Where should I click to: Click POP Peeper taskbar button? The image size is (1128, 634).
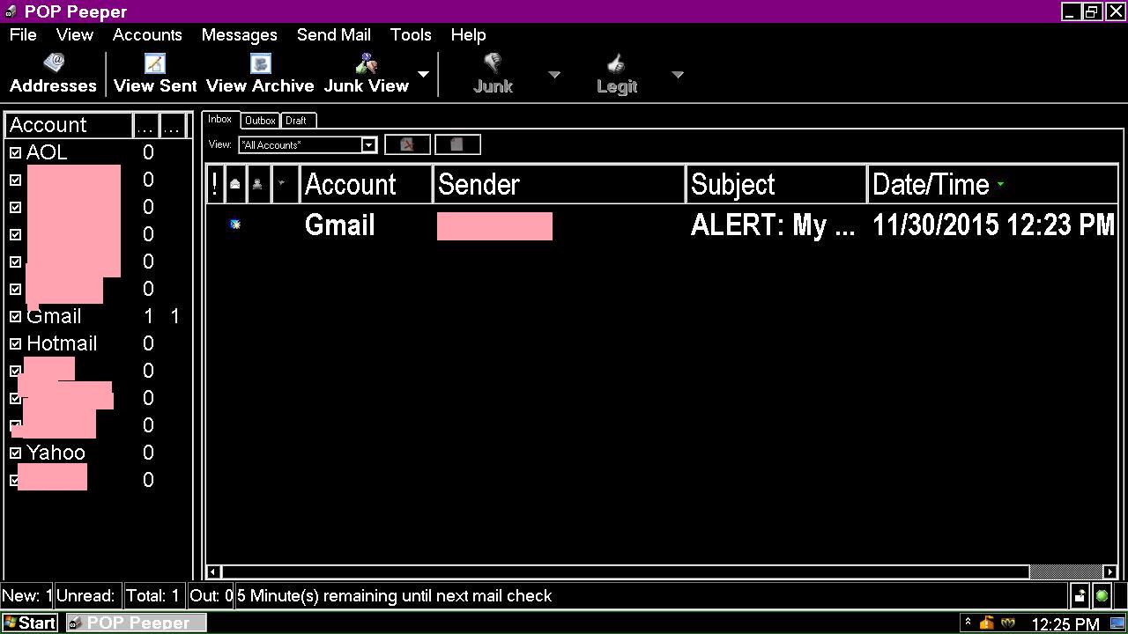(x=137, y=623)
